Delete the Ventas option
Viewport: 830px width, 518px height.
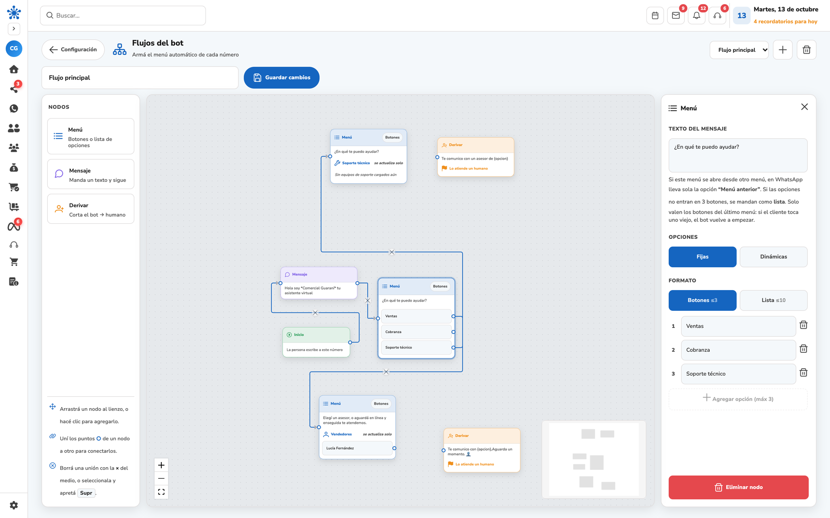tap(804, 325)
